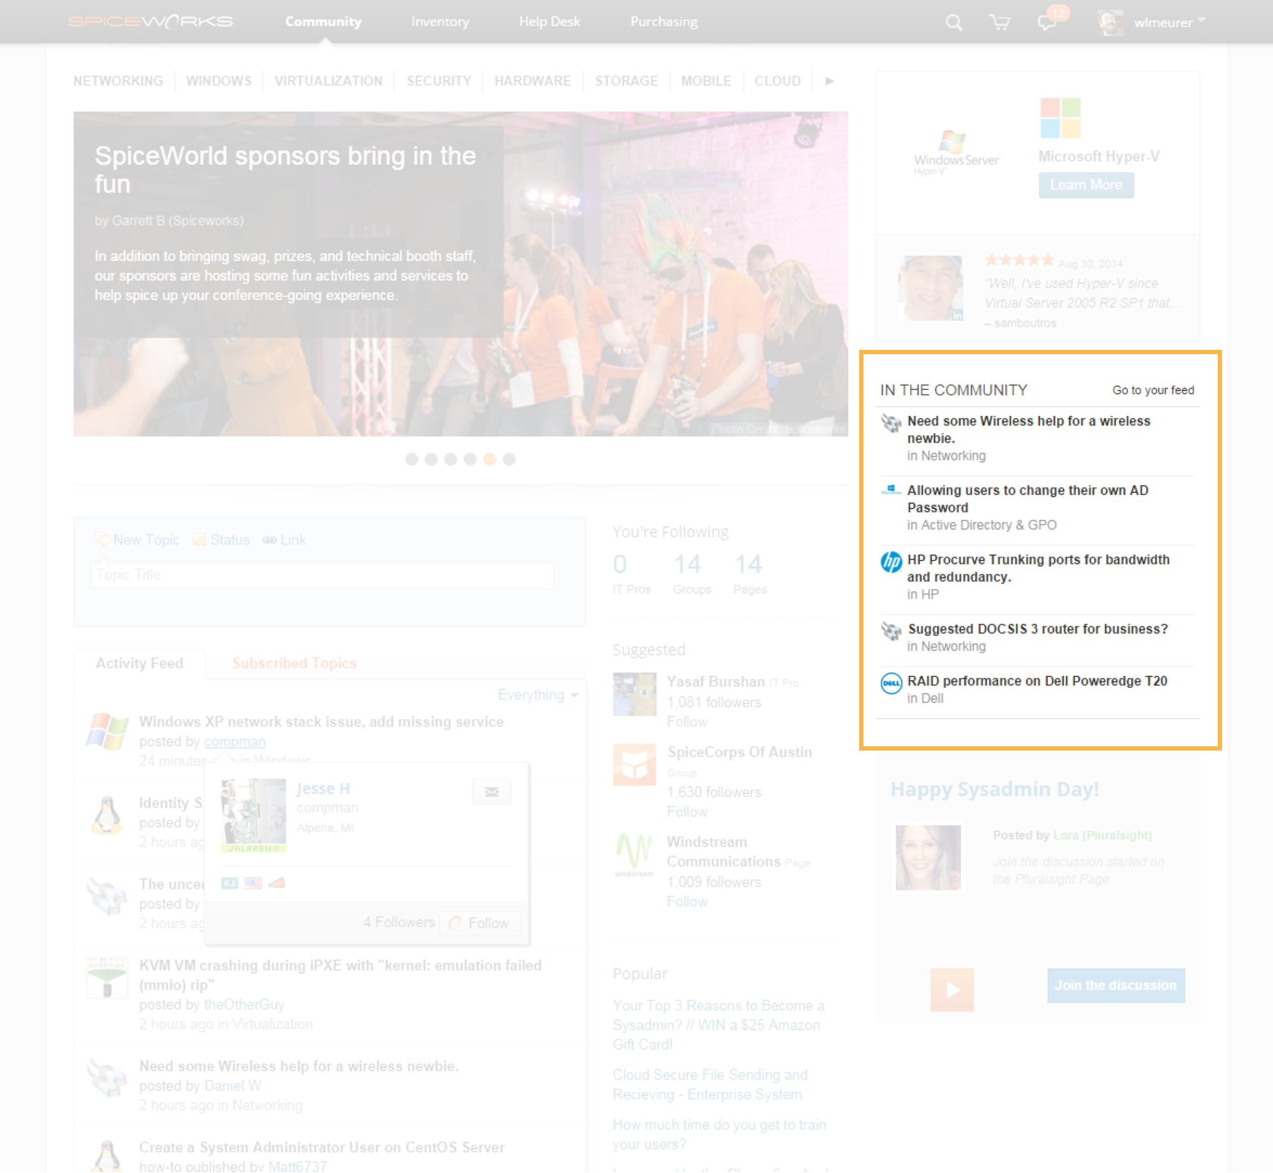The width and height of the screenshot is (1273, 1173).
Task: Click Windstream Communications logo
Action: tap(634, 855)
